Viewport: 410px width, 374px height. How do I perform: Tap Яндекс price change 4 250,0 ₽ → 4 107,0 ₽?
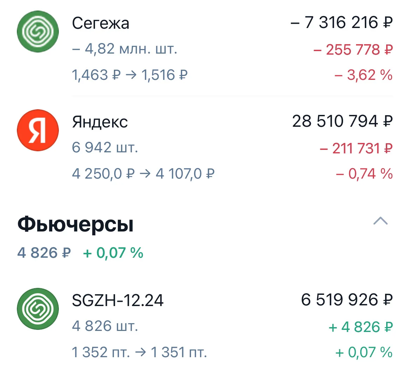[x=143, y=174]
